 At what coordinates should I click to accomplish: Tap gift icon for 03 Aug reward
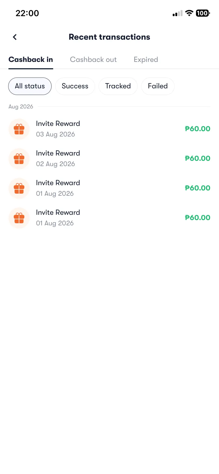pyautogui.click(x=19, y=129)
